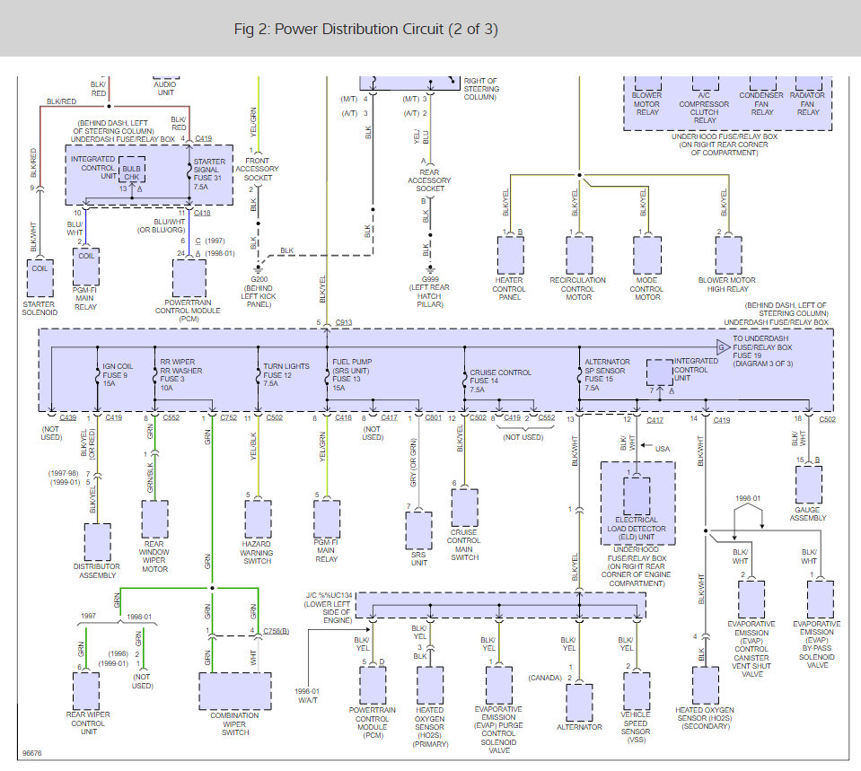The height and width of the screenshot is (771, 861).
Task: Click the 1998-01 W/A/T note
Action: (x=307, y=696)
